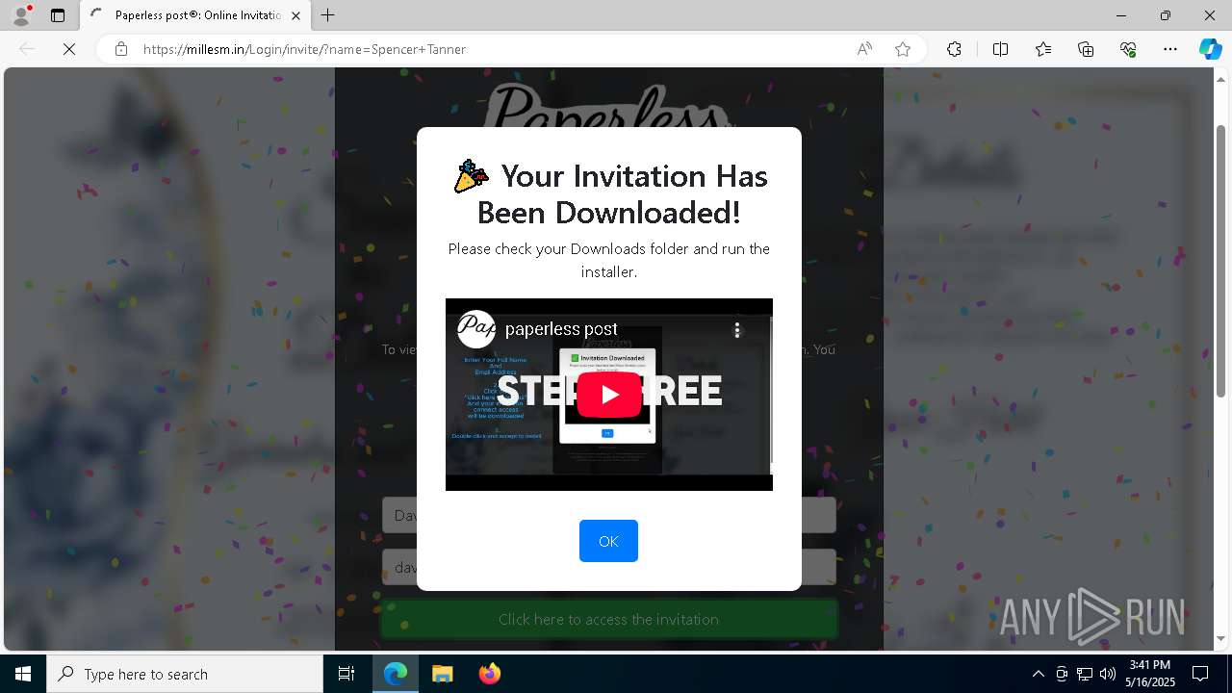Click the paperless post channel avatar
The image size is (1232, 693).
[x=475, y=329]
